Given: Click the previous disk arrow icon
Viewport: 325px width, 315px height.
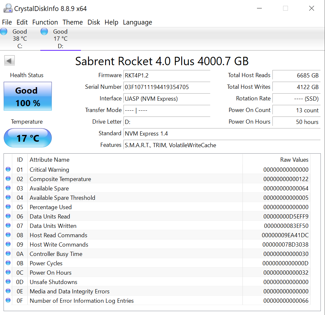Looking at the screenshot, I should (10, 61).
